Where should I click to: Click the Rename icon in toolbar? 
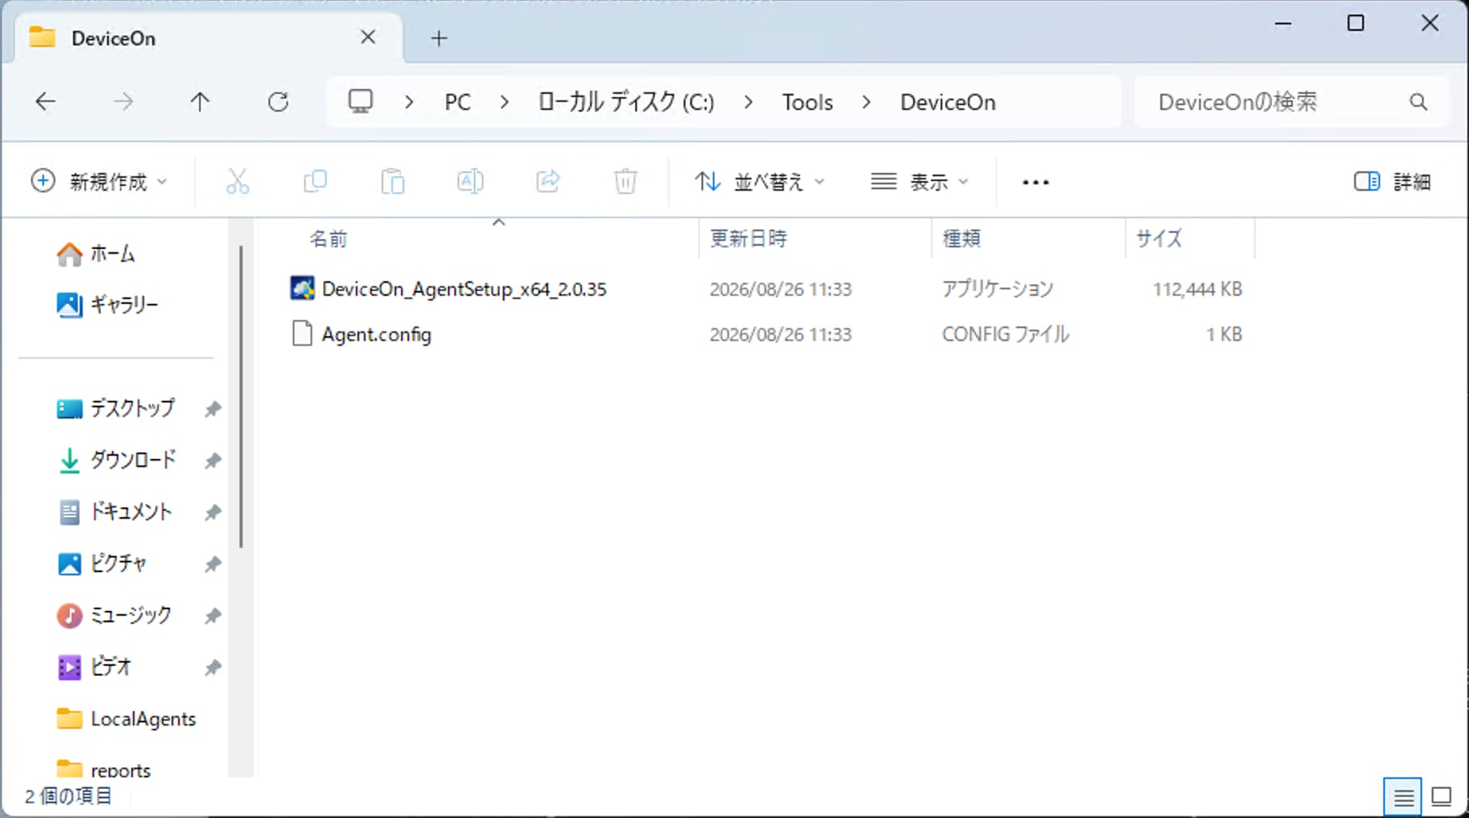click(470, 182)
